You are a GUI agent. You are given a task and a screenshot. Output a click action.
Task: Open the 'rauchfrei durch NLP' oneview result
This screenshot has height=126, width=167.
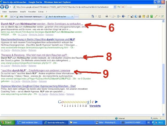click(x=36, y=70)
